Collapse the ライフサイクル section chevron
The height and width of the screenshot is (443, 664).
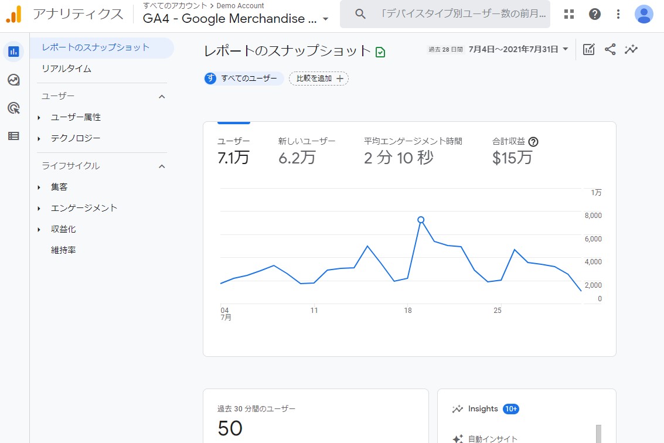pyautogui.click(x=162, y=166)
